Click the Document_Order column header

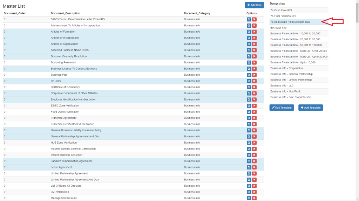point(15,14)
